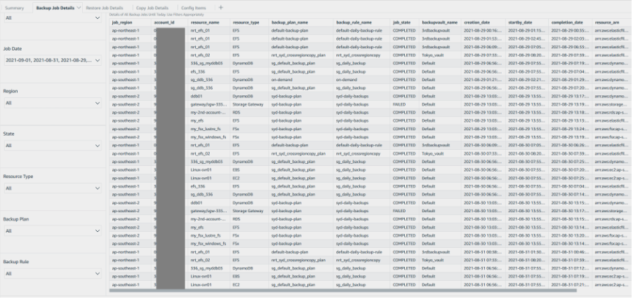Open the Region filter dropdown
This screenshot has width=633, height=299.
click(x=52, y=103)
